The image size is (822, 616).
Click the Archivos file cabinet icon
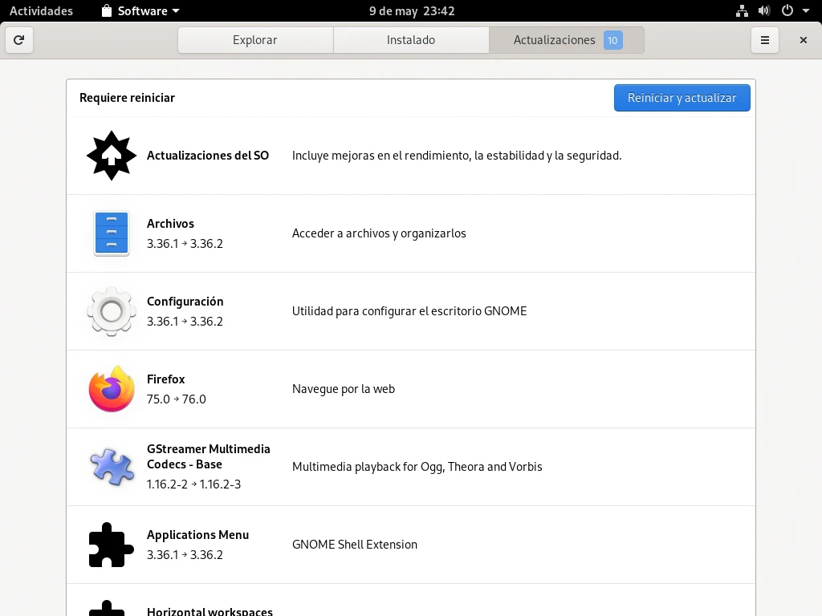click(112, 233)
